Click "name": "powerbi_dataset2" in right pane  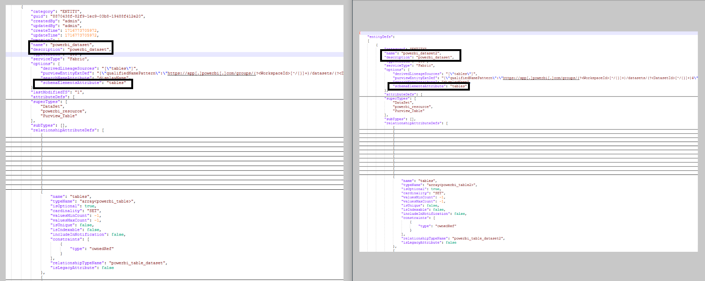pos(412,53)
